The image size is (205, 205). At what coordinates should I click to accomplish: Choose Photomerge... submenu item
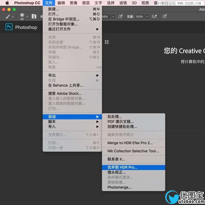click(x=134, y=187)
